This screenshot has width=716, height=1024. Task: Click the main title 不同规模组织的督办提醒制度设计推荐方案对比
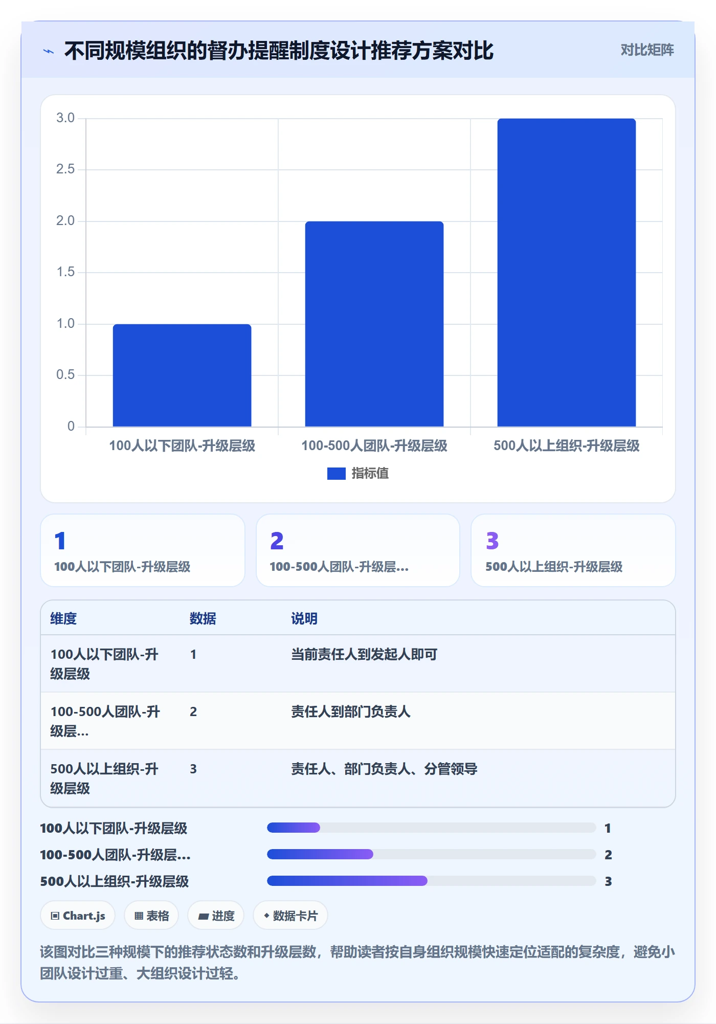tap(279, 51)
